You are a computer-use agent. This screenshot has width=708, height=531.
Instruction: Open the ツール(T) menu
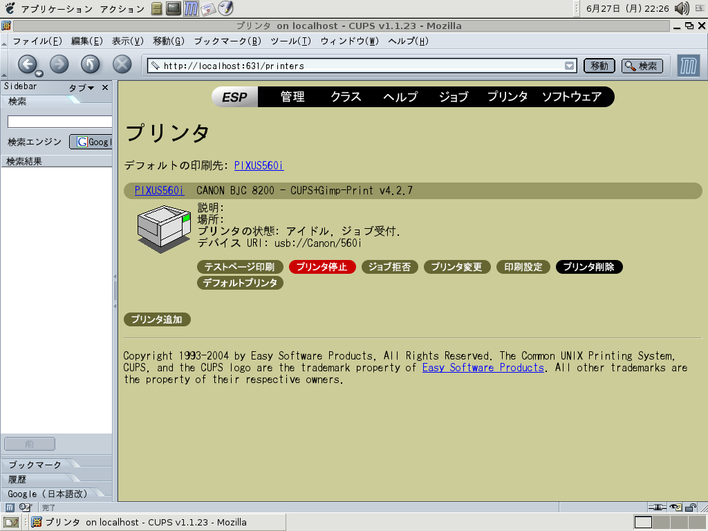tap(291, 41)
